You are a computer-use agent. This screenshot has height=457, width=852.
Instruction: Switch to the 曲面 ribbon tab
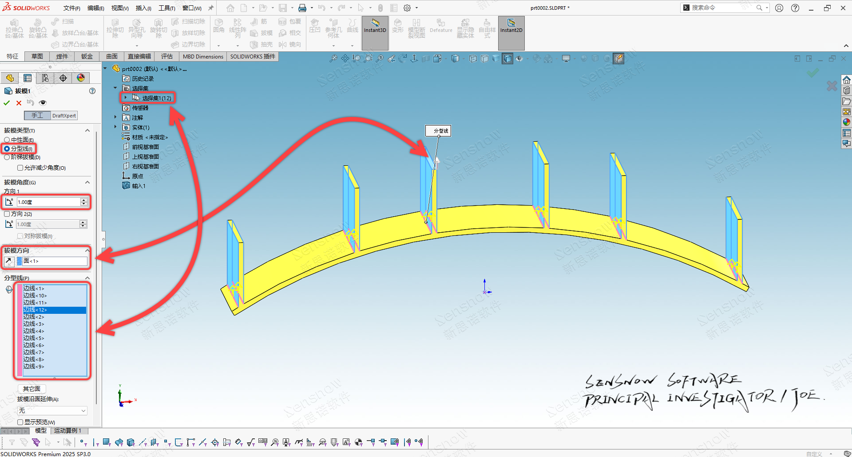[x=112, y=56]
